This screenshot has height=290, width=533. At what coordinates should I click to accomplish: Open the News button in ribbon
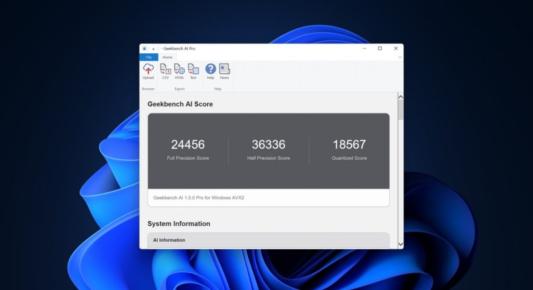(224, 71)
